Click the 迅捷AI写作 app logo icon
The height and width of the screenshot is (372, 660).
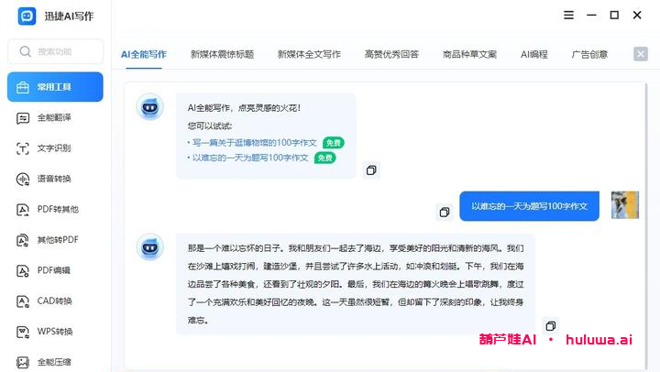27,16
